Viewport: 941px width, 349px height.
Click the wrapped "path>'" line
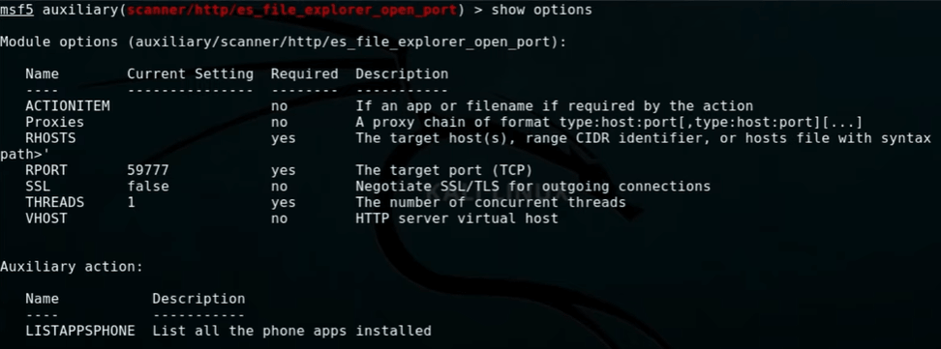coord(25,155)
